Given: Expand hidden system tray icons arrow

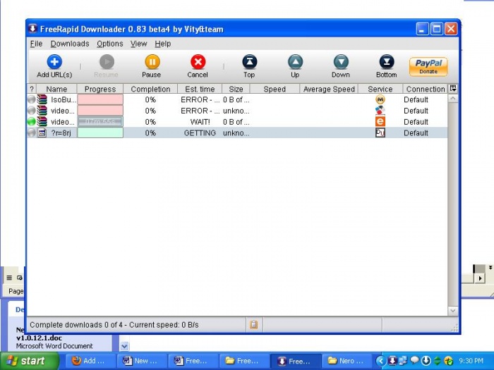Looking at the screenshot, I should pyautogui.click(x=380, y=361).
